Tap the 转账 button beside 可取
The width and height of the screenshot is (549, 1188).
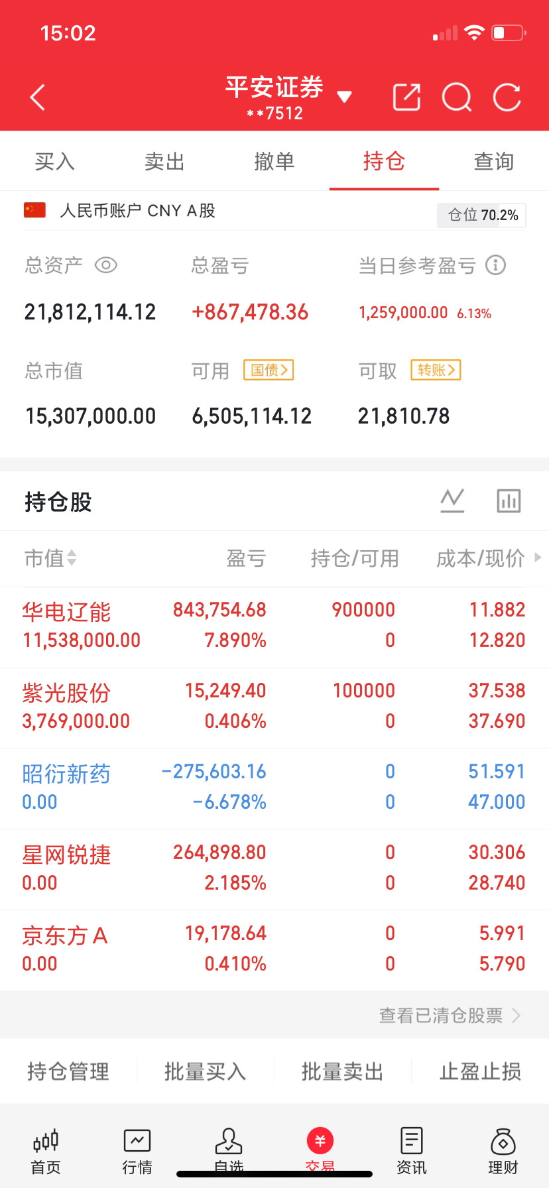(x=436, y=370)
